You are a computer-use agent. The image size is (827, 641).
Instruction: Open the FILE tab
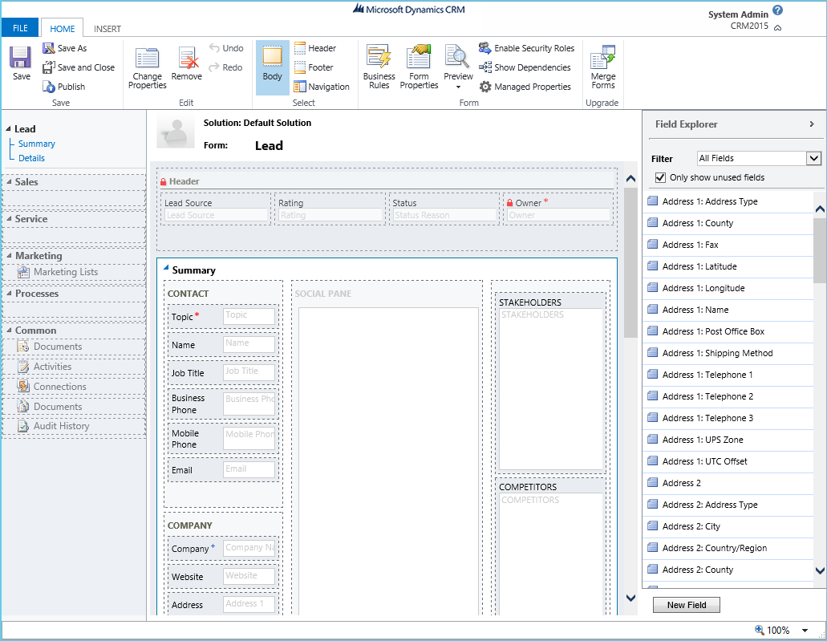coord(20,28)
